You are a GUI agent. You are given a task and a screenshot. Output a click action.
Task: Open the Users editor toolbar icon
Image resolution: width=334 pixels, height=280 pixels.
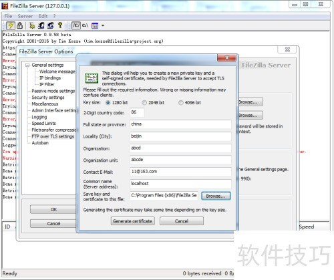click(x=41, y=25)
